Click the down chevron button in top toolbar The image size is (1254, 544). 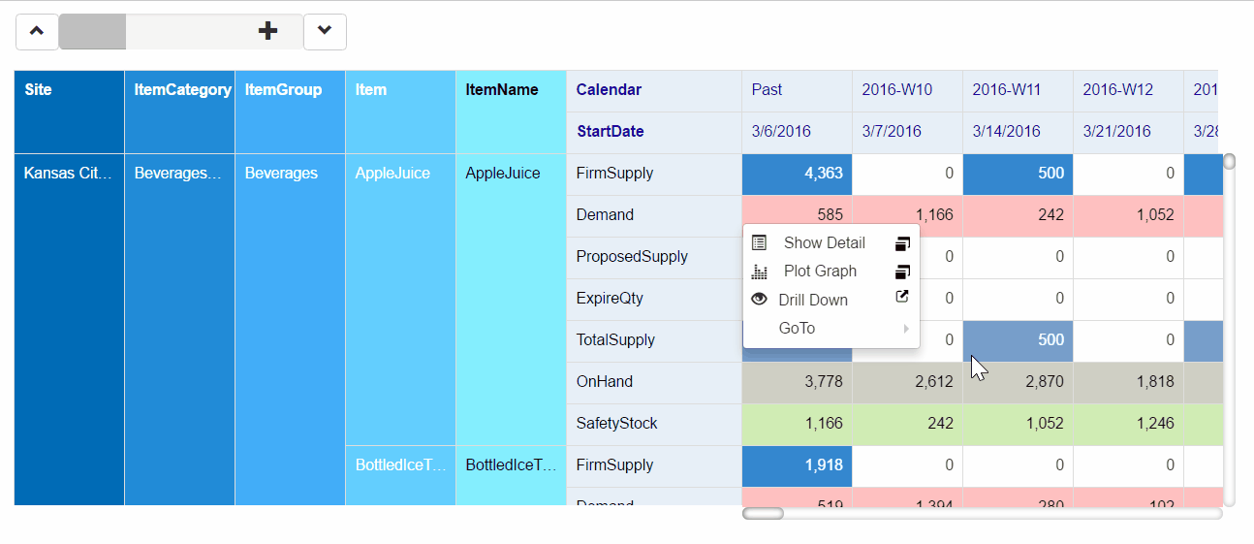325,31
